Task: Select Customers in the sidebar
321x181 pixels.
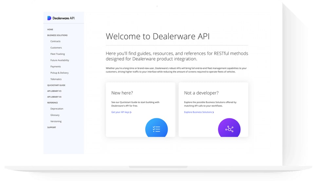Action: 56,48
